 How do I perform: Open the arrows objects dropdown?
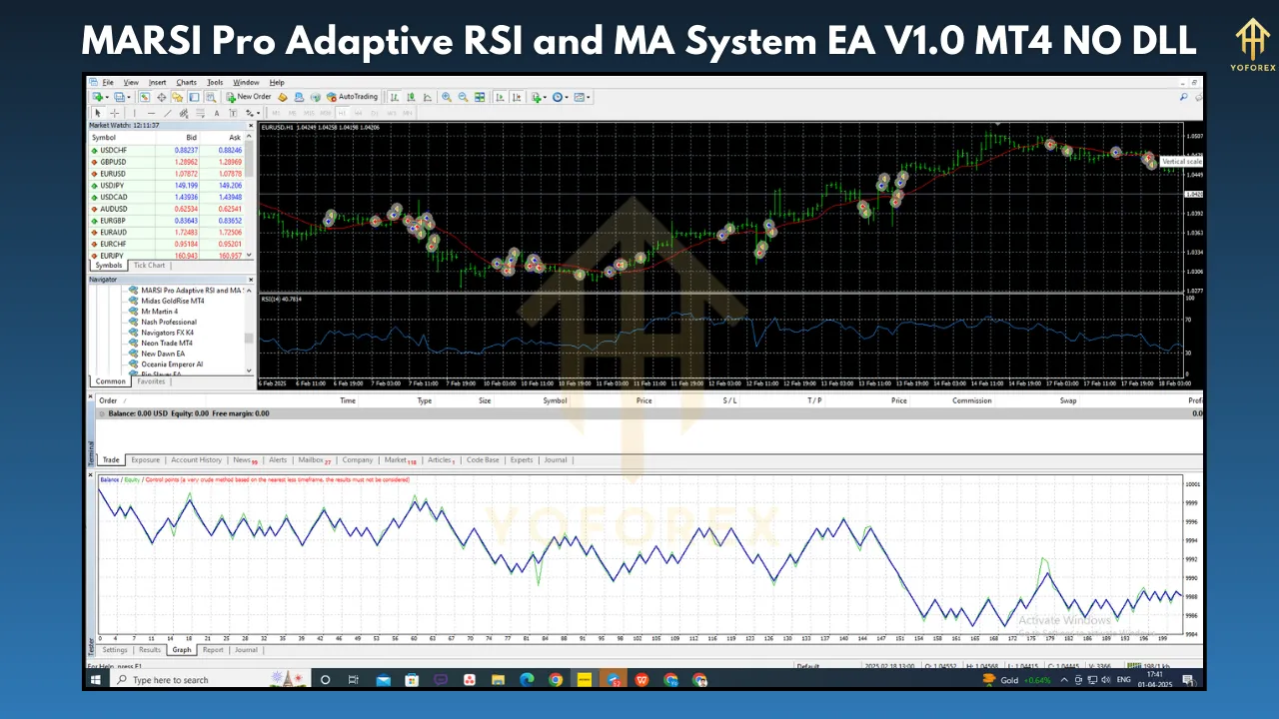[x=253, y=113]
